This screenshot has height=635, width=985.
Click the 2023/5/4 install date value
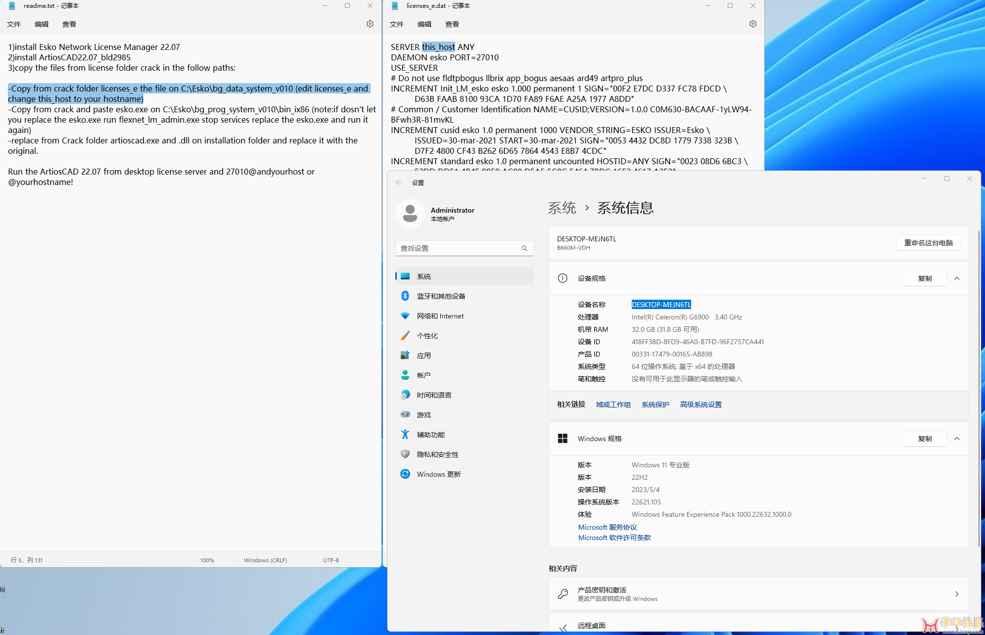coord(646,490)
